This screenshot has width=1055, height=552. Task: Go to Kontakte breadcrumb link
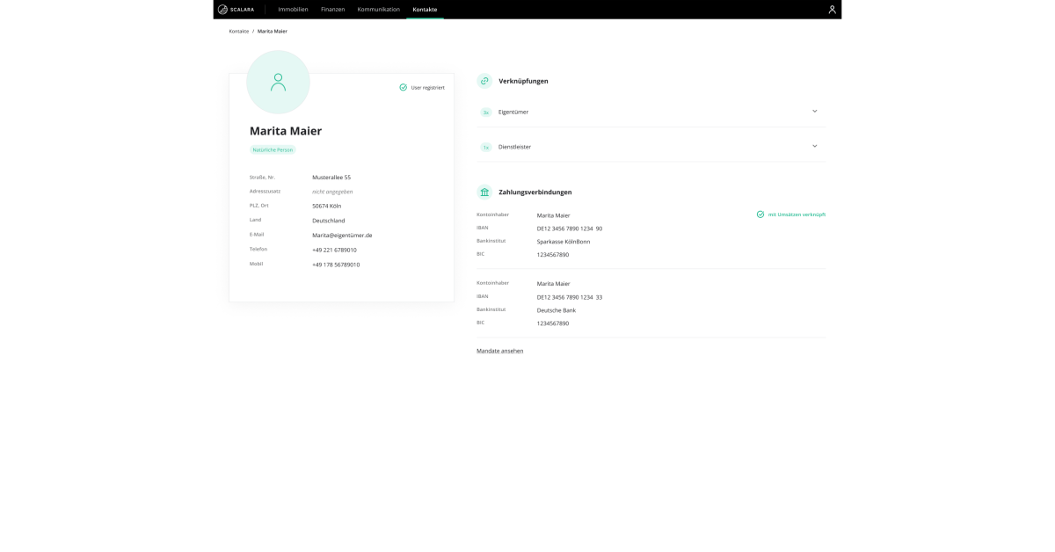[x=239, y=32]
